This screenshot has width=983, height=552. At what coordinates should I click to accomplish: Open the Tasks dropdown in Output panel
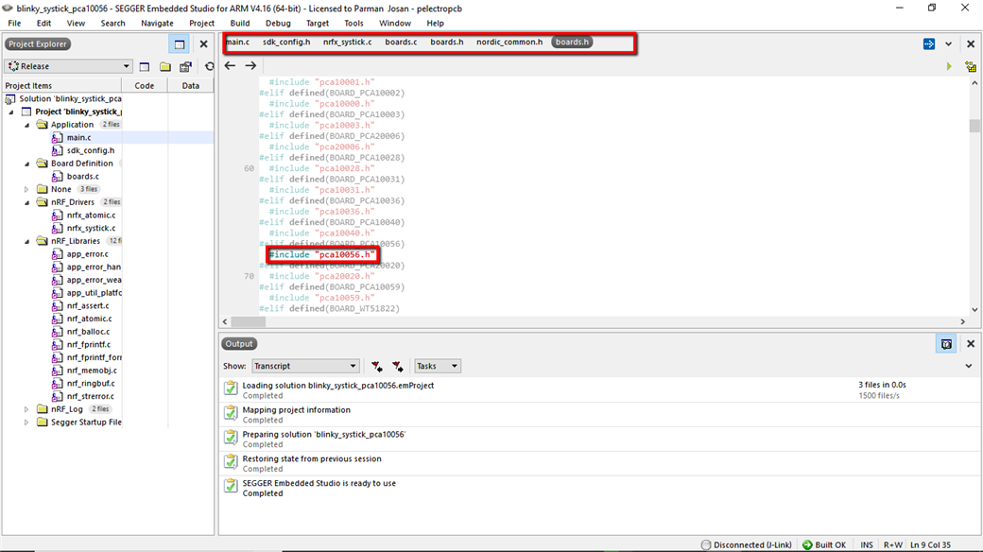pos(438,366)
